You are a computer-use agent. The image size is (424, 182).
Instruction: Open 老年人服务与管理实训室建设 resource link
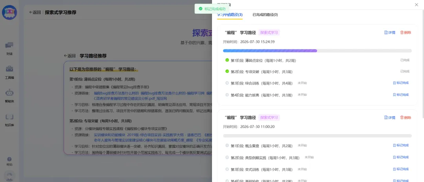coord(144,140)
